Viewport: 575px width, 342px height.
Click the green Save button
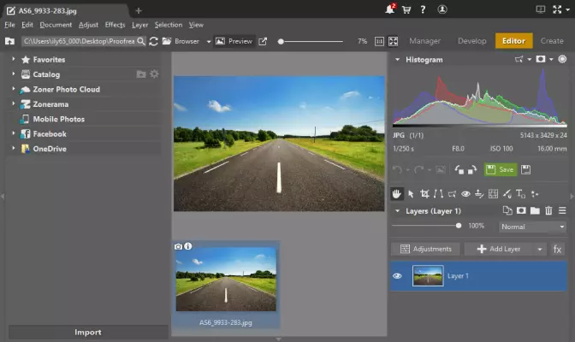coord(501,170)
